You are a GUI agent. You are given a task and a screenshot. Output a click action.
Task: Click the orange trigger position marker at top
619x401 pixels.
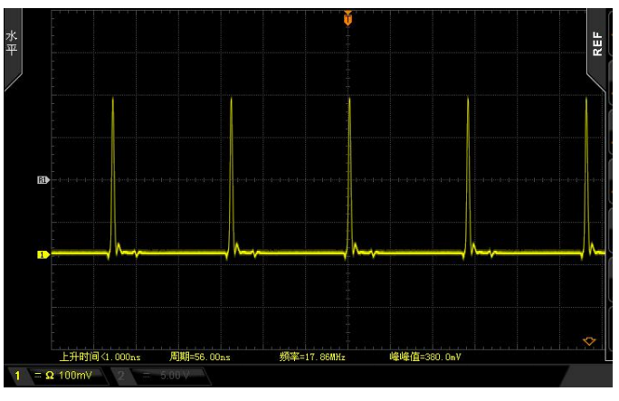348,18
